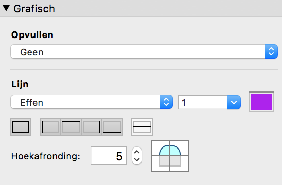Screen dimensions: 282x185
Task: Toggle the right border line icon
Action: click(x=92, y=127)
